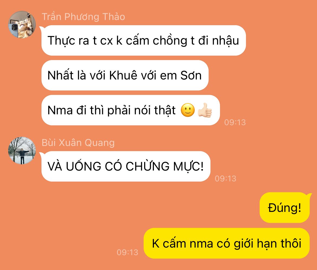
Task: Select message 'Thực ra t cx k cấm chồng'
Action: click(144, 40)
